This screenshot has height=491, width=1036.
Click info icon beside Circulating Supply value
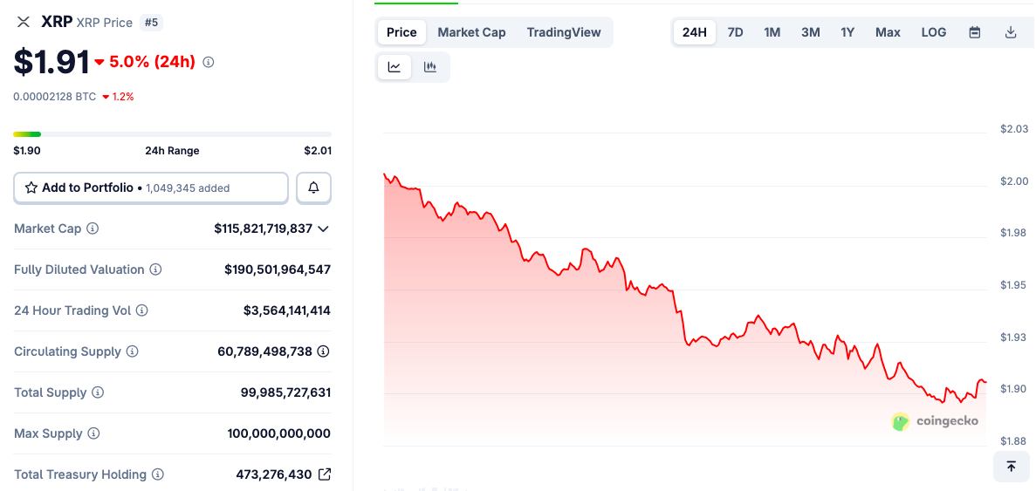coord(323,351)
